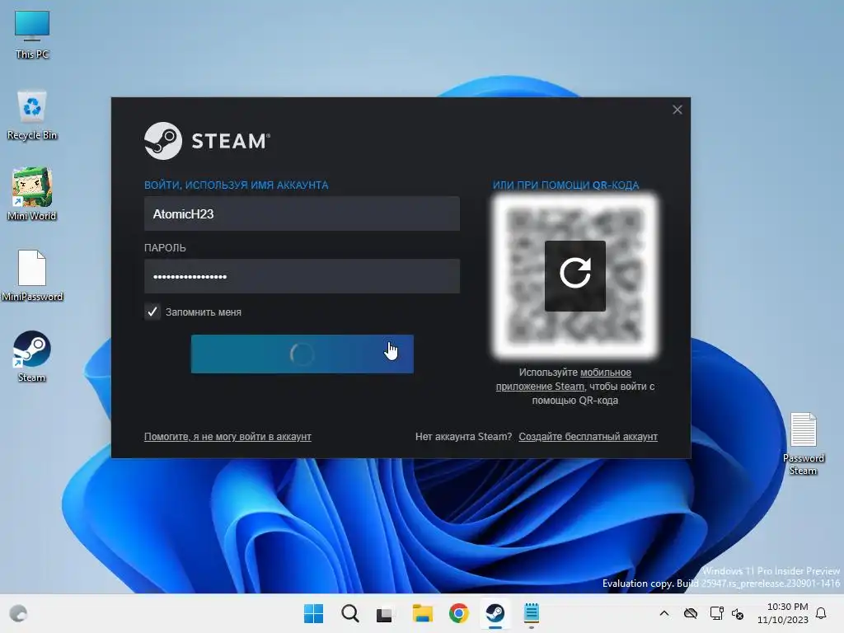Click the account name field AtomicH23
The width and height of the screenshot is (844, 633).
coord(302,213)
